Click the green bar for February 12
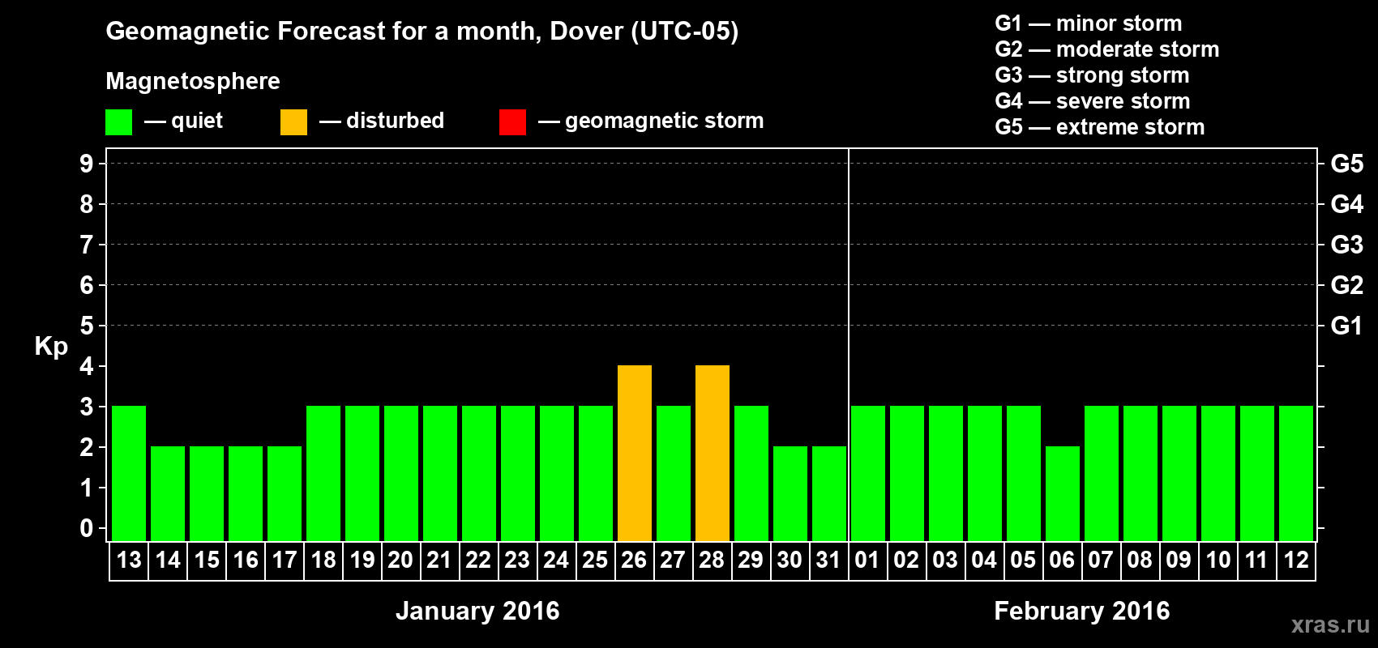The height and width of the screenshot is (648, 1378). click(1296, 474)
